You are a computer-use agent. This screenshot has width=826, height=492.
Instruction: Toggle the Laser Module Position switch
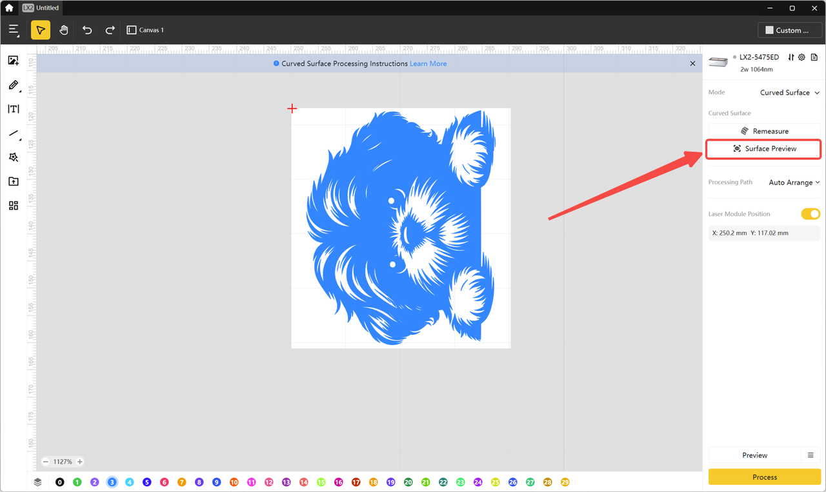[810, 214]
